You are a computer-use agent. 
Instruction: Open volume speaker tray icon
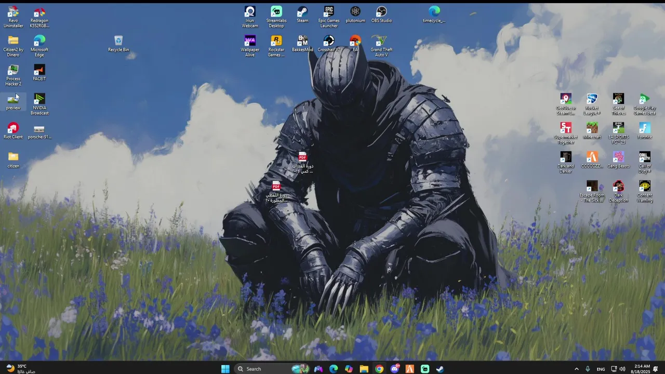tap(622, 369)
